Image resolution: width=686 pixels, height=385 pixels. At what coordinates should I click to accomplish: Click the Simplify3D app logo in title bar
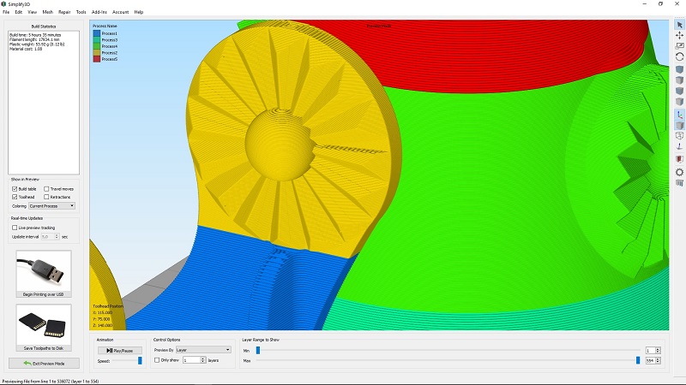(4, 4)
